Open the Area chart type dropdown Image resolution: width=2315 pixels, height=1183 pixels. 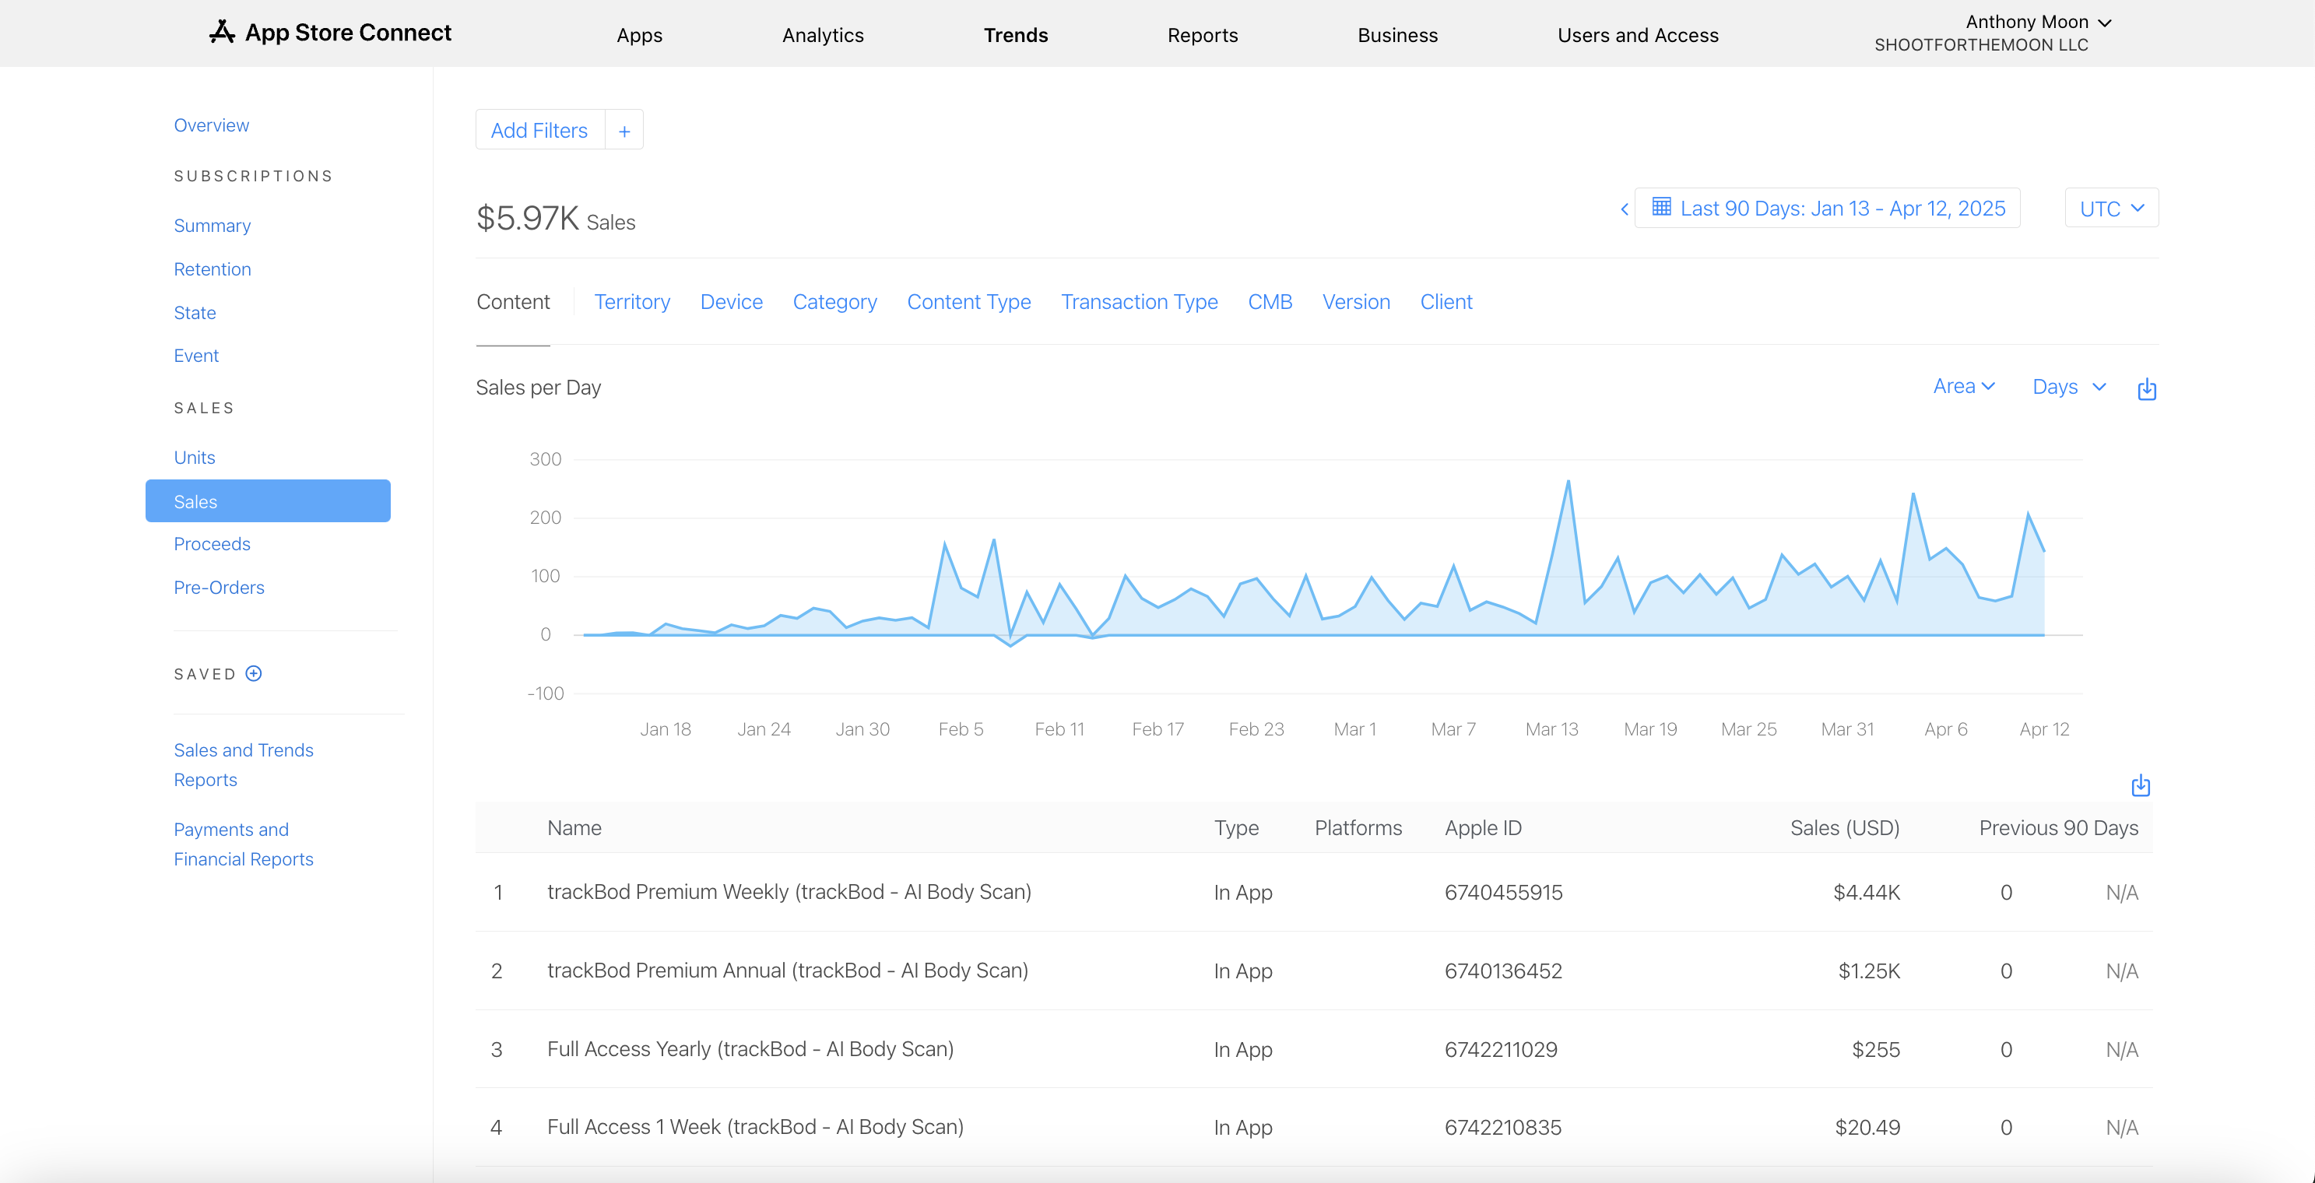coord(1964,386)
